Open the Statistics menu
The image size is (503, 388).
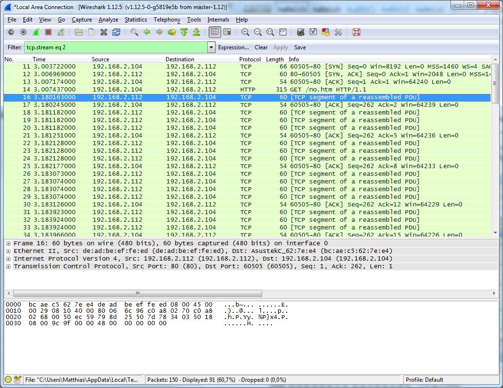click(x=135, y=20)
